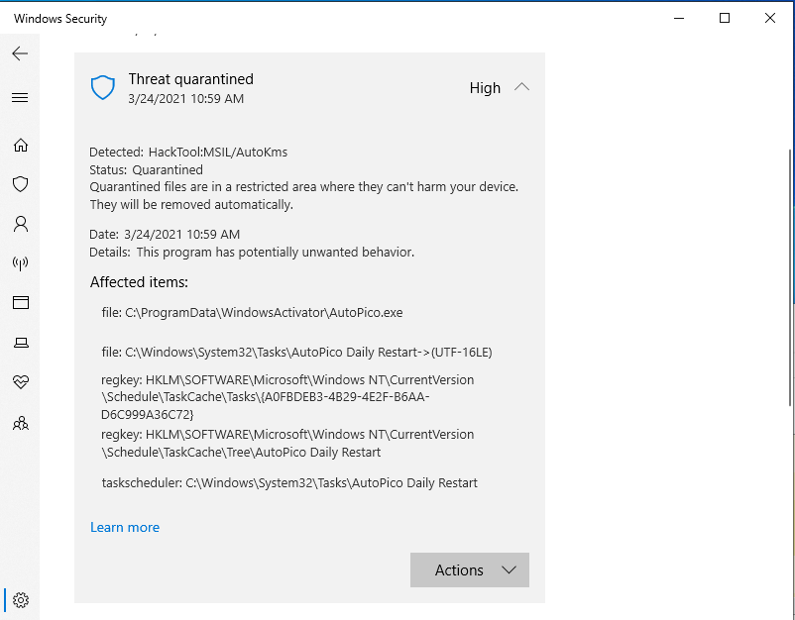The image size is (795, 620).
Task: Open Virus & threat protection shield icon
Action: pyautogui.click(x=20, y=184)
